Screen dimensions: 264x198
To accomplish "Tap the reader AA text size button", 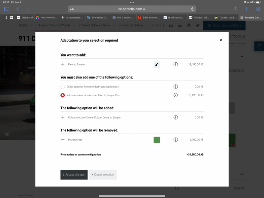I will tap(72, 9).
